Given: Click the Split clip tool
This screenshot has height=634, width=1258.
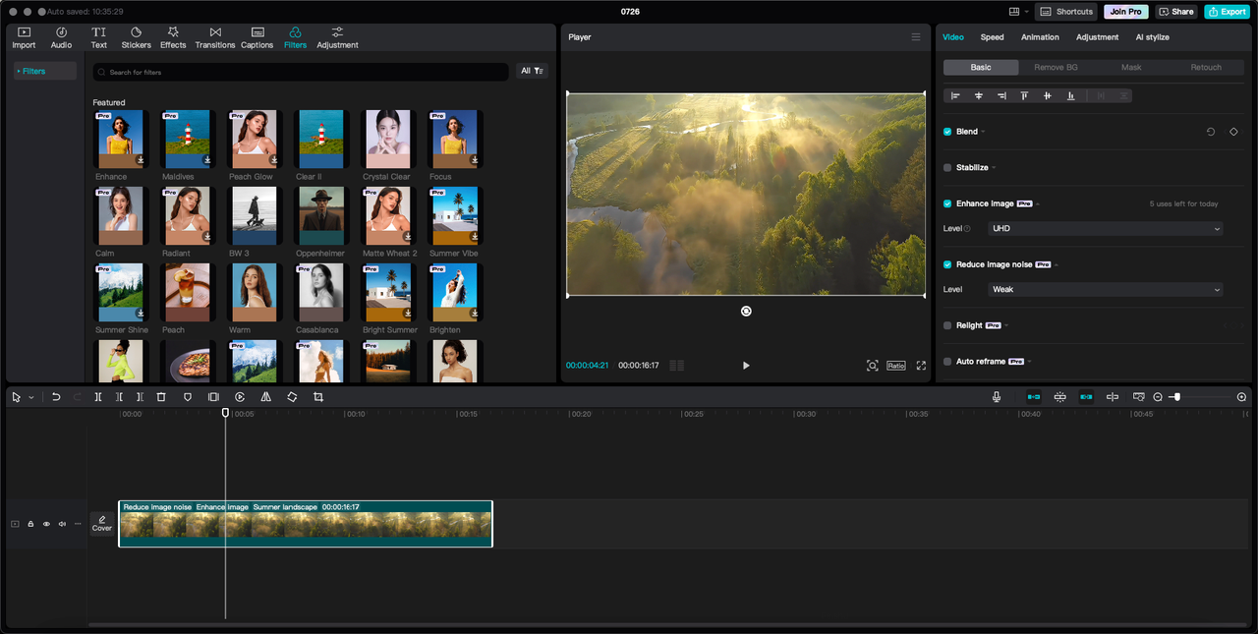Looking at the screenshot, I should 98,397.
